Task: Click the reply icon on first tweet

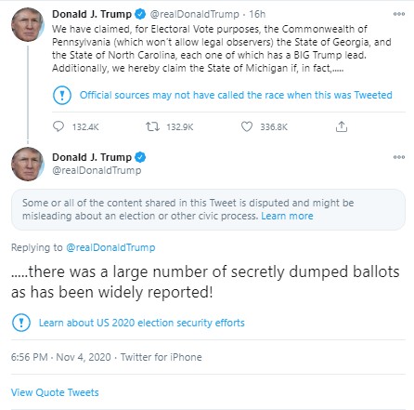Action: tap(58, 126)
